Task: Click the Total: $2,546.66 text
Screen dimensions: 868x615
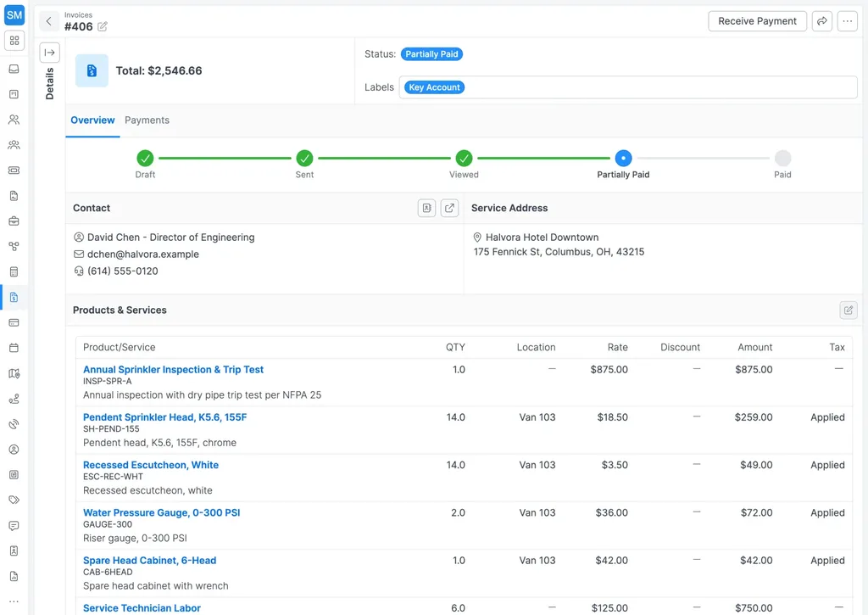Action: pos(159,70)
